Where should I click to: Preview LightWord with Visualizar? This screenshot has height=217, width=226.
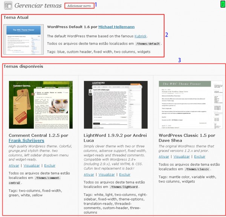107,174
